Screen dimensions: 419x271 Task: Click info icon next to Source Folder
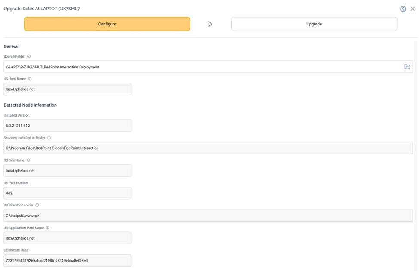click(x=29, y=56)
